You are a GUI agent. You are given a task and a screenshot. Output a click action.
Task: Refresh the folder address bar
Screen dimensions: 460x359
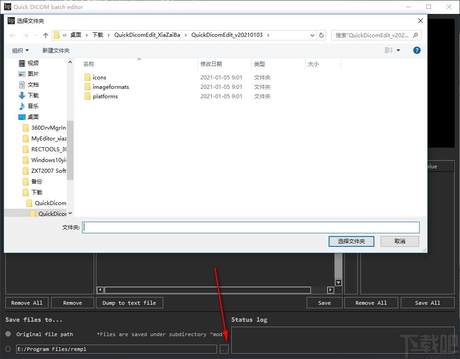point(321,35)
